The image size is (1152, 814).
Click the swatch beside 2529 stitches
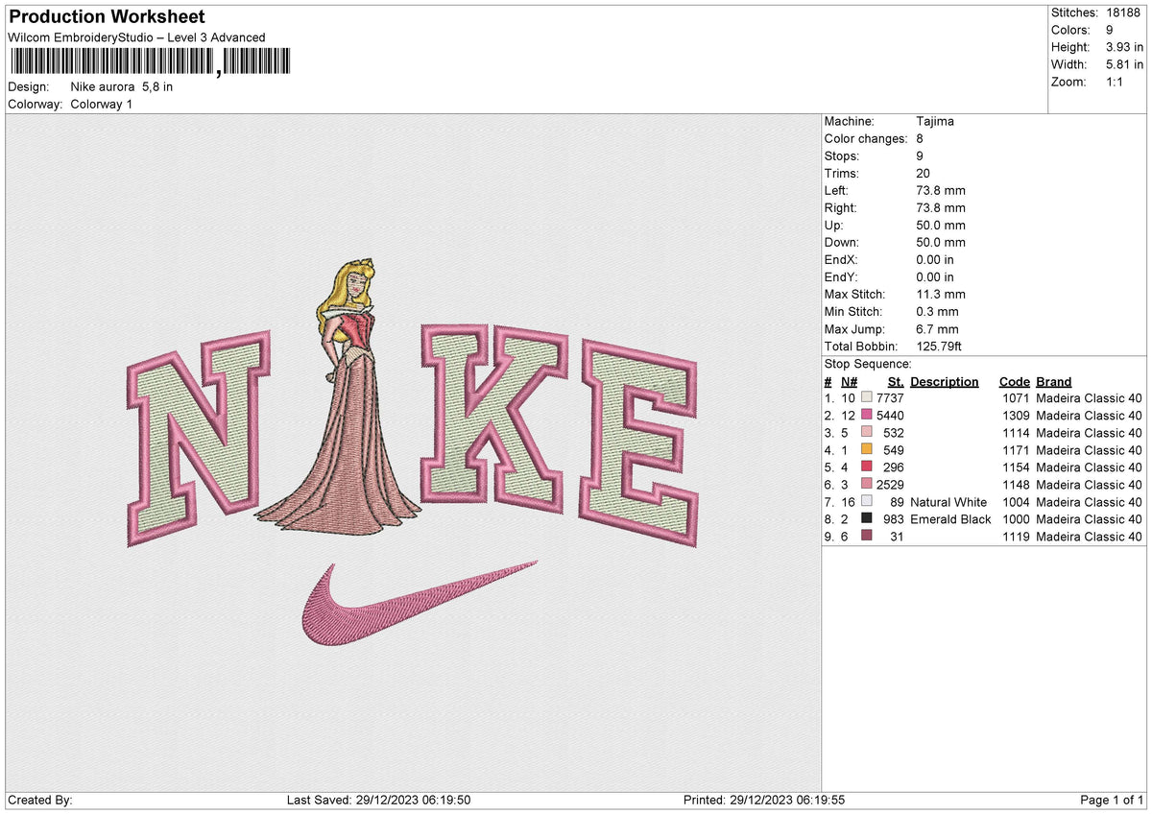click(x=867, y=484)
